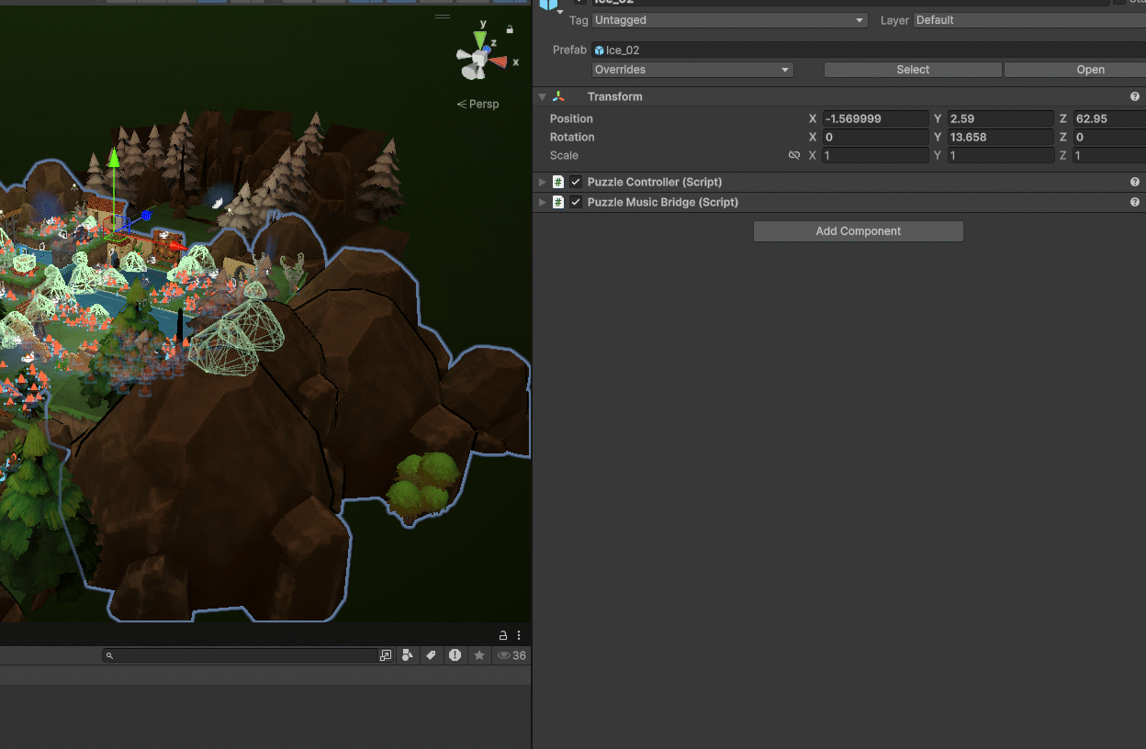Viewport: 1146px width, 749px height.
Task: Click the Puzzle Controller script icon
Action: click(x=558, y=182)
